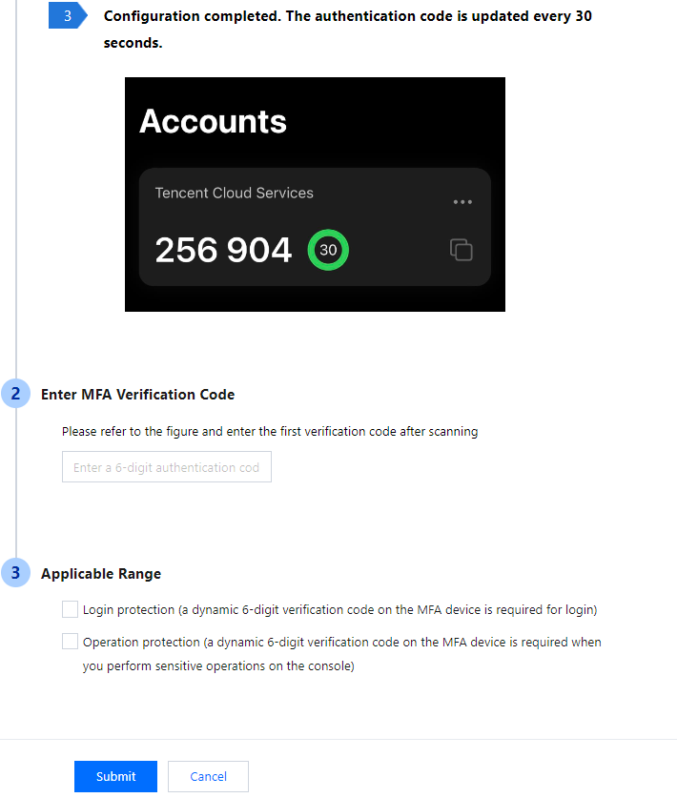
Task: Click the 6-digit authentication code input field
Action: (166, 466)
